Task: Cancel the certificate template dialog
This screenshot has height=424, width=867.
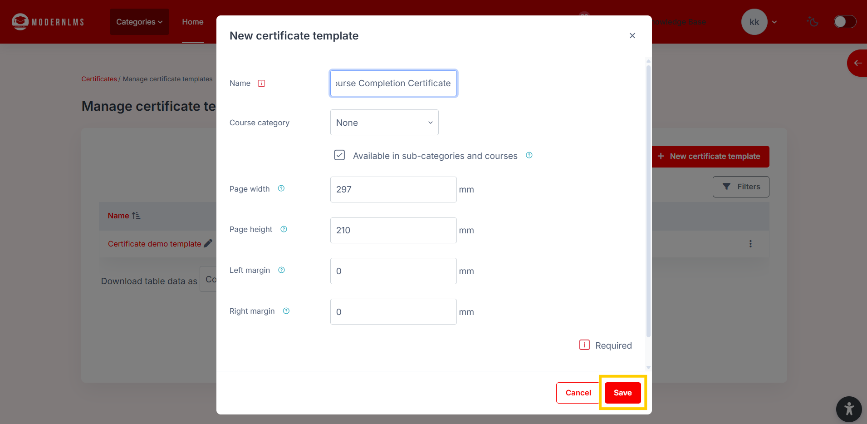Action: [578, 393]
